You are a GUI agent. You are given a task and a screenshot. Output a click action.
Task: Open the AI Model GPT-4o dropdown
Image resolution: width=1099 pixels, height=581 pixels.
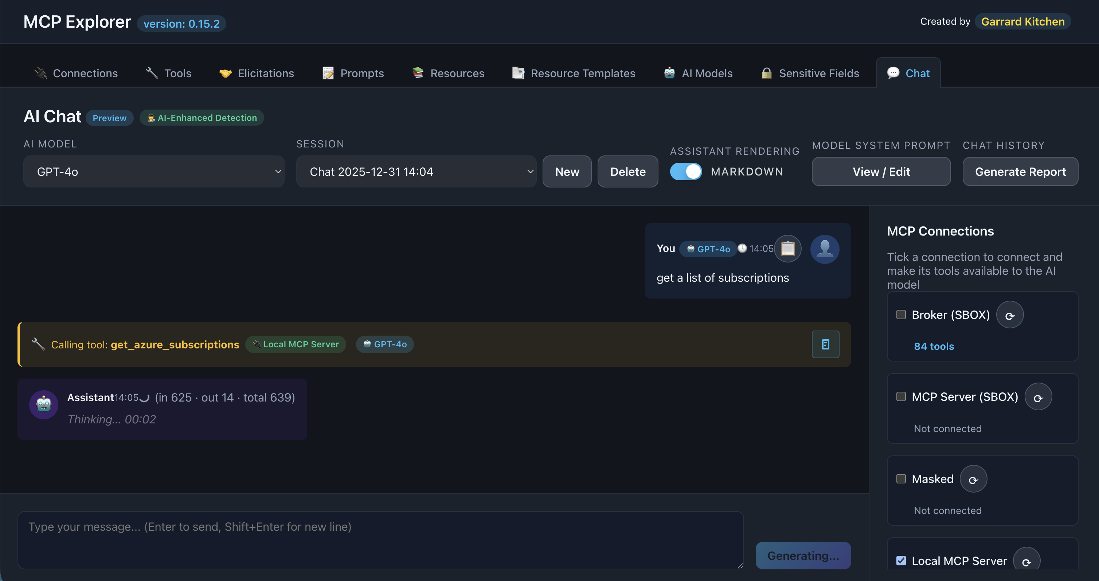(x=153, y=172)
